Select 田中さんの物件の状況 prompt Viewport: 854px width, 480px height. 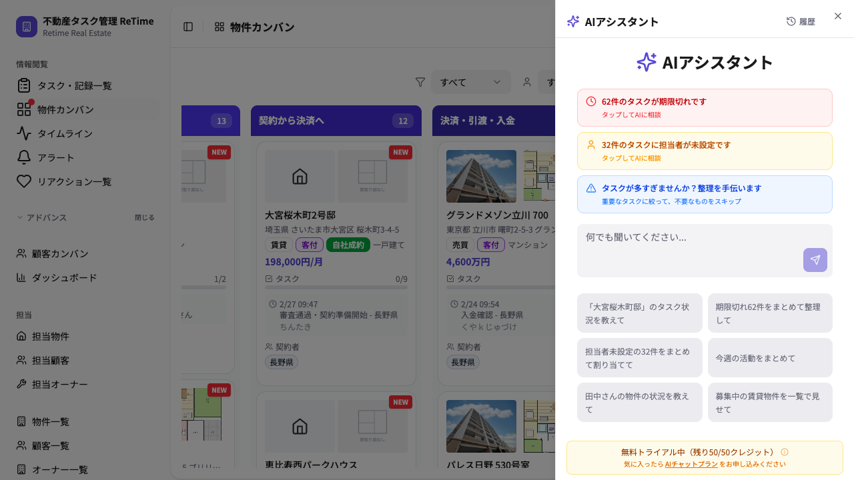[x=640, y=402]
